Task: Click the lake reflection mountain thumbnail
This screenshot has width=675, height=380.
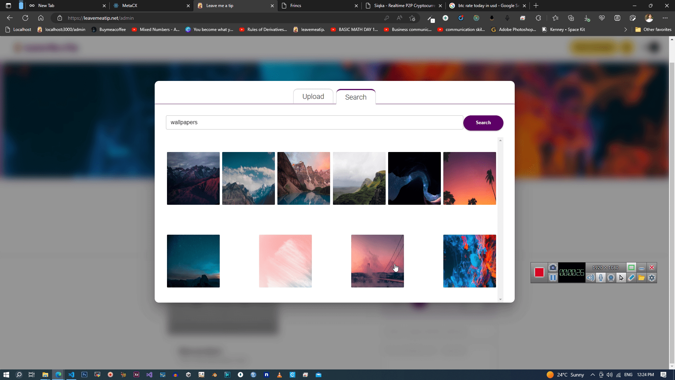Action: point(304,178)
